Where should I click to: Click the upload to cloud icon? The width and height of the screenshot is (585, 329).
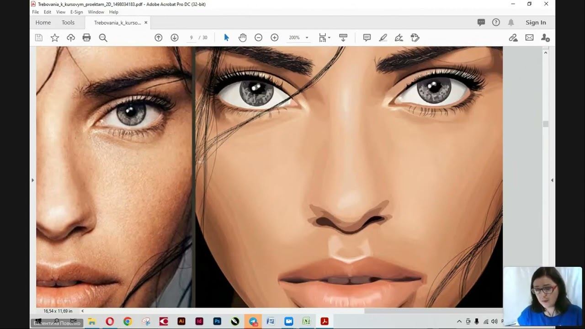point(71,37)
